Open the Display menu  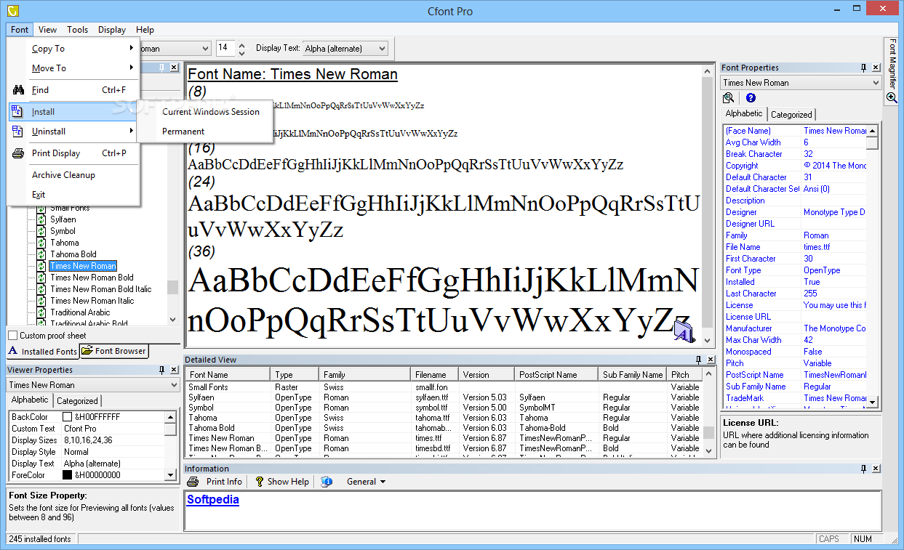pyautogui.click(x=112, y=30)
